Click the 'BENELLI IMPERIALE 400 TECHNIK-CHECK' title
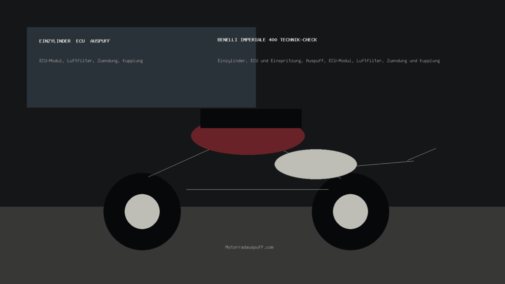This screenshot has height=284, width=505. pyautogui.click(x=267, y=40)
